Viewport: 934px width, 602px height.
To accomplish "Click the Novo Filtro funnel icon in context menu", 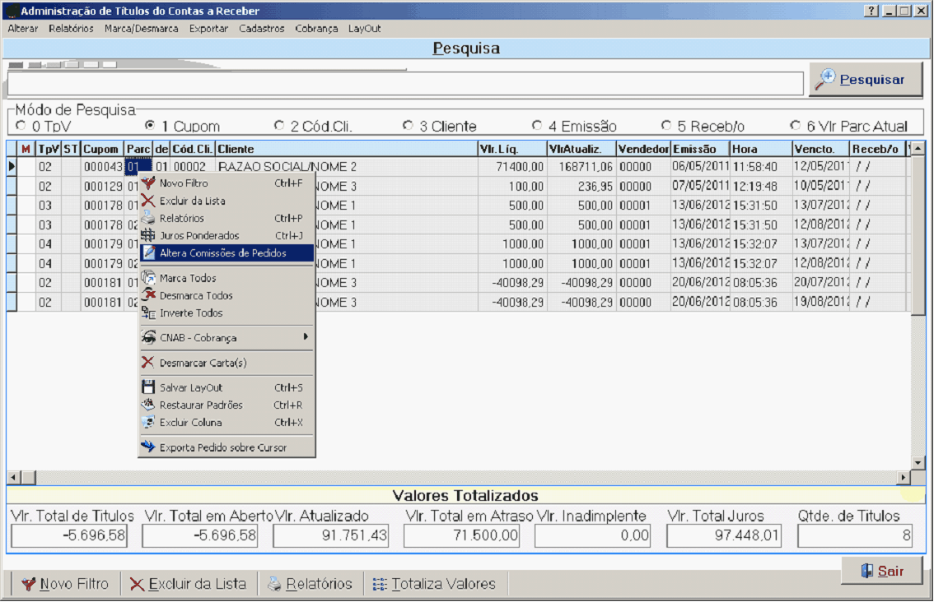I will tap(148, 183).
